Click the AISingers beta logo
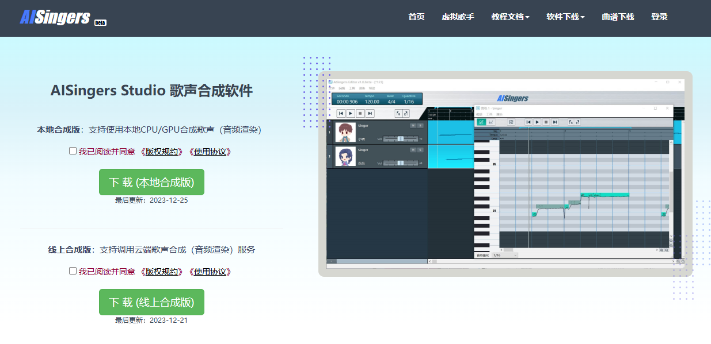 (63, 17)
